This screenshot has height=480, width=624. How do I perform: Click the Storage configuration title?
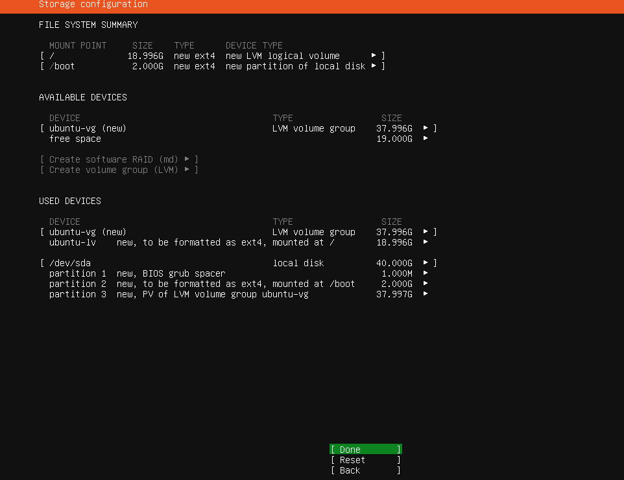(93, 5)
